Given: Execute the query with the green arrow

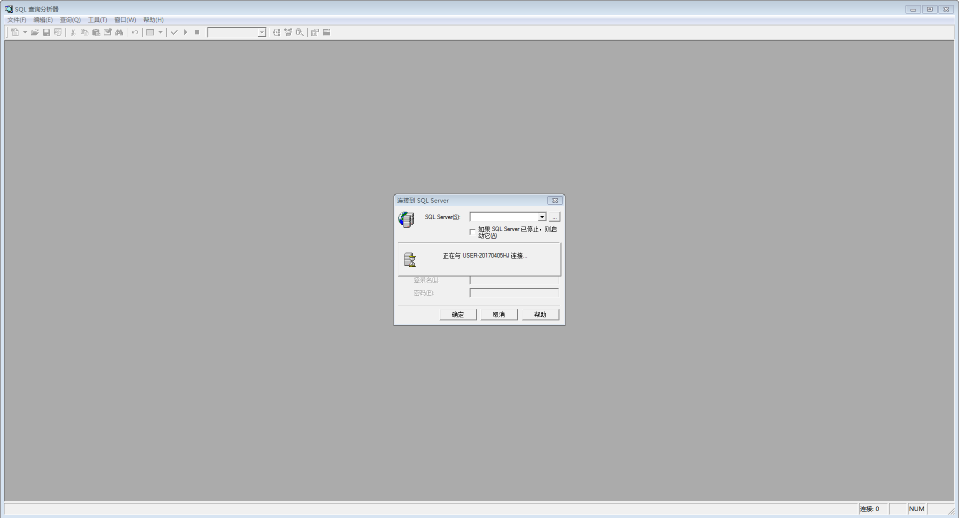Looking at the screenshot, I should [185, 32].
